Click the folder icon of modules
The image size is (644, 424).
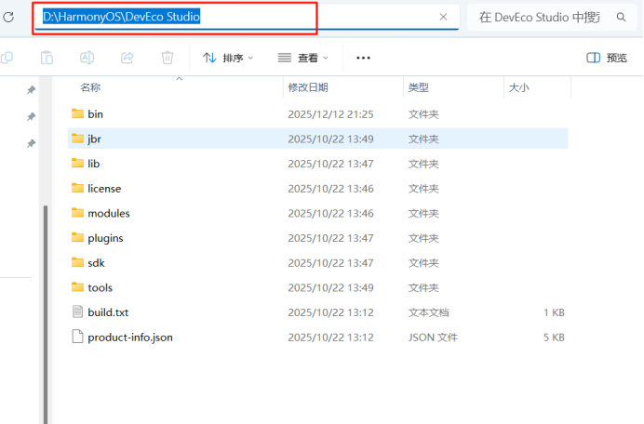point(77,213)
